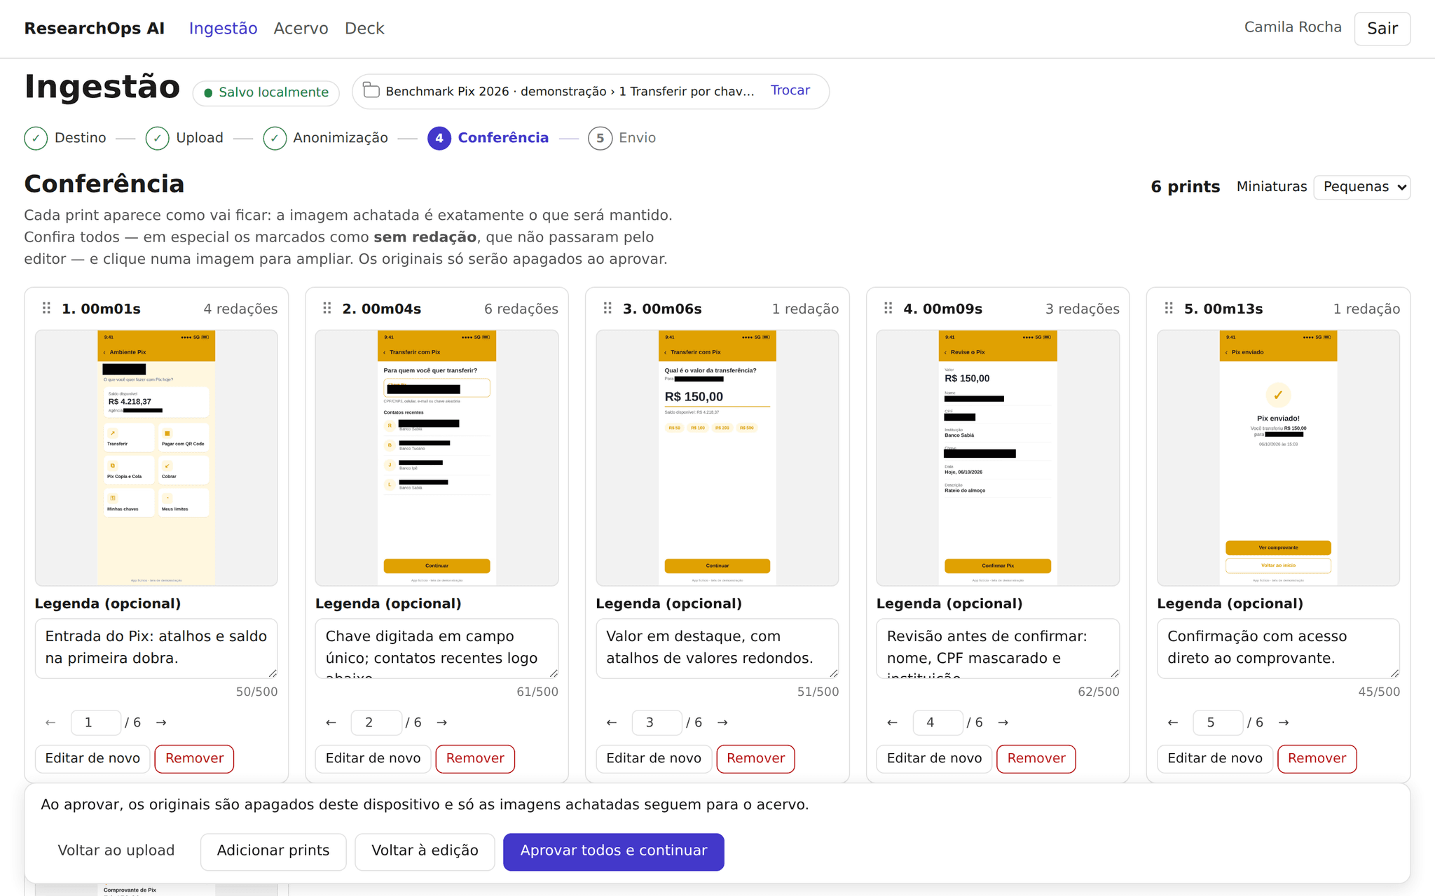Screen dimensions: 1435x896
Task: Move print 5 left with the arrow
Action: pyautogui.click(x=1173, y=722)
